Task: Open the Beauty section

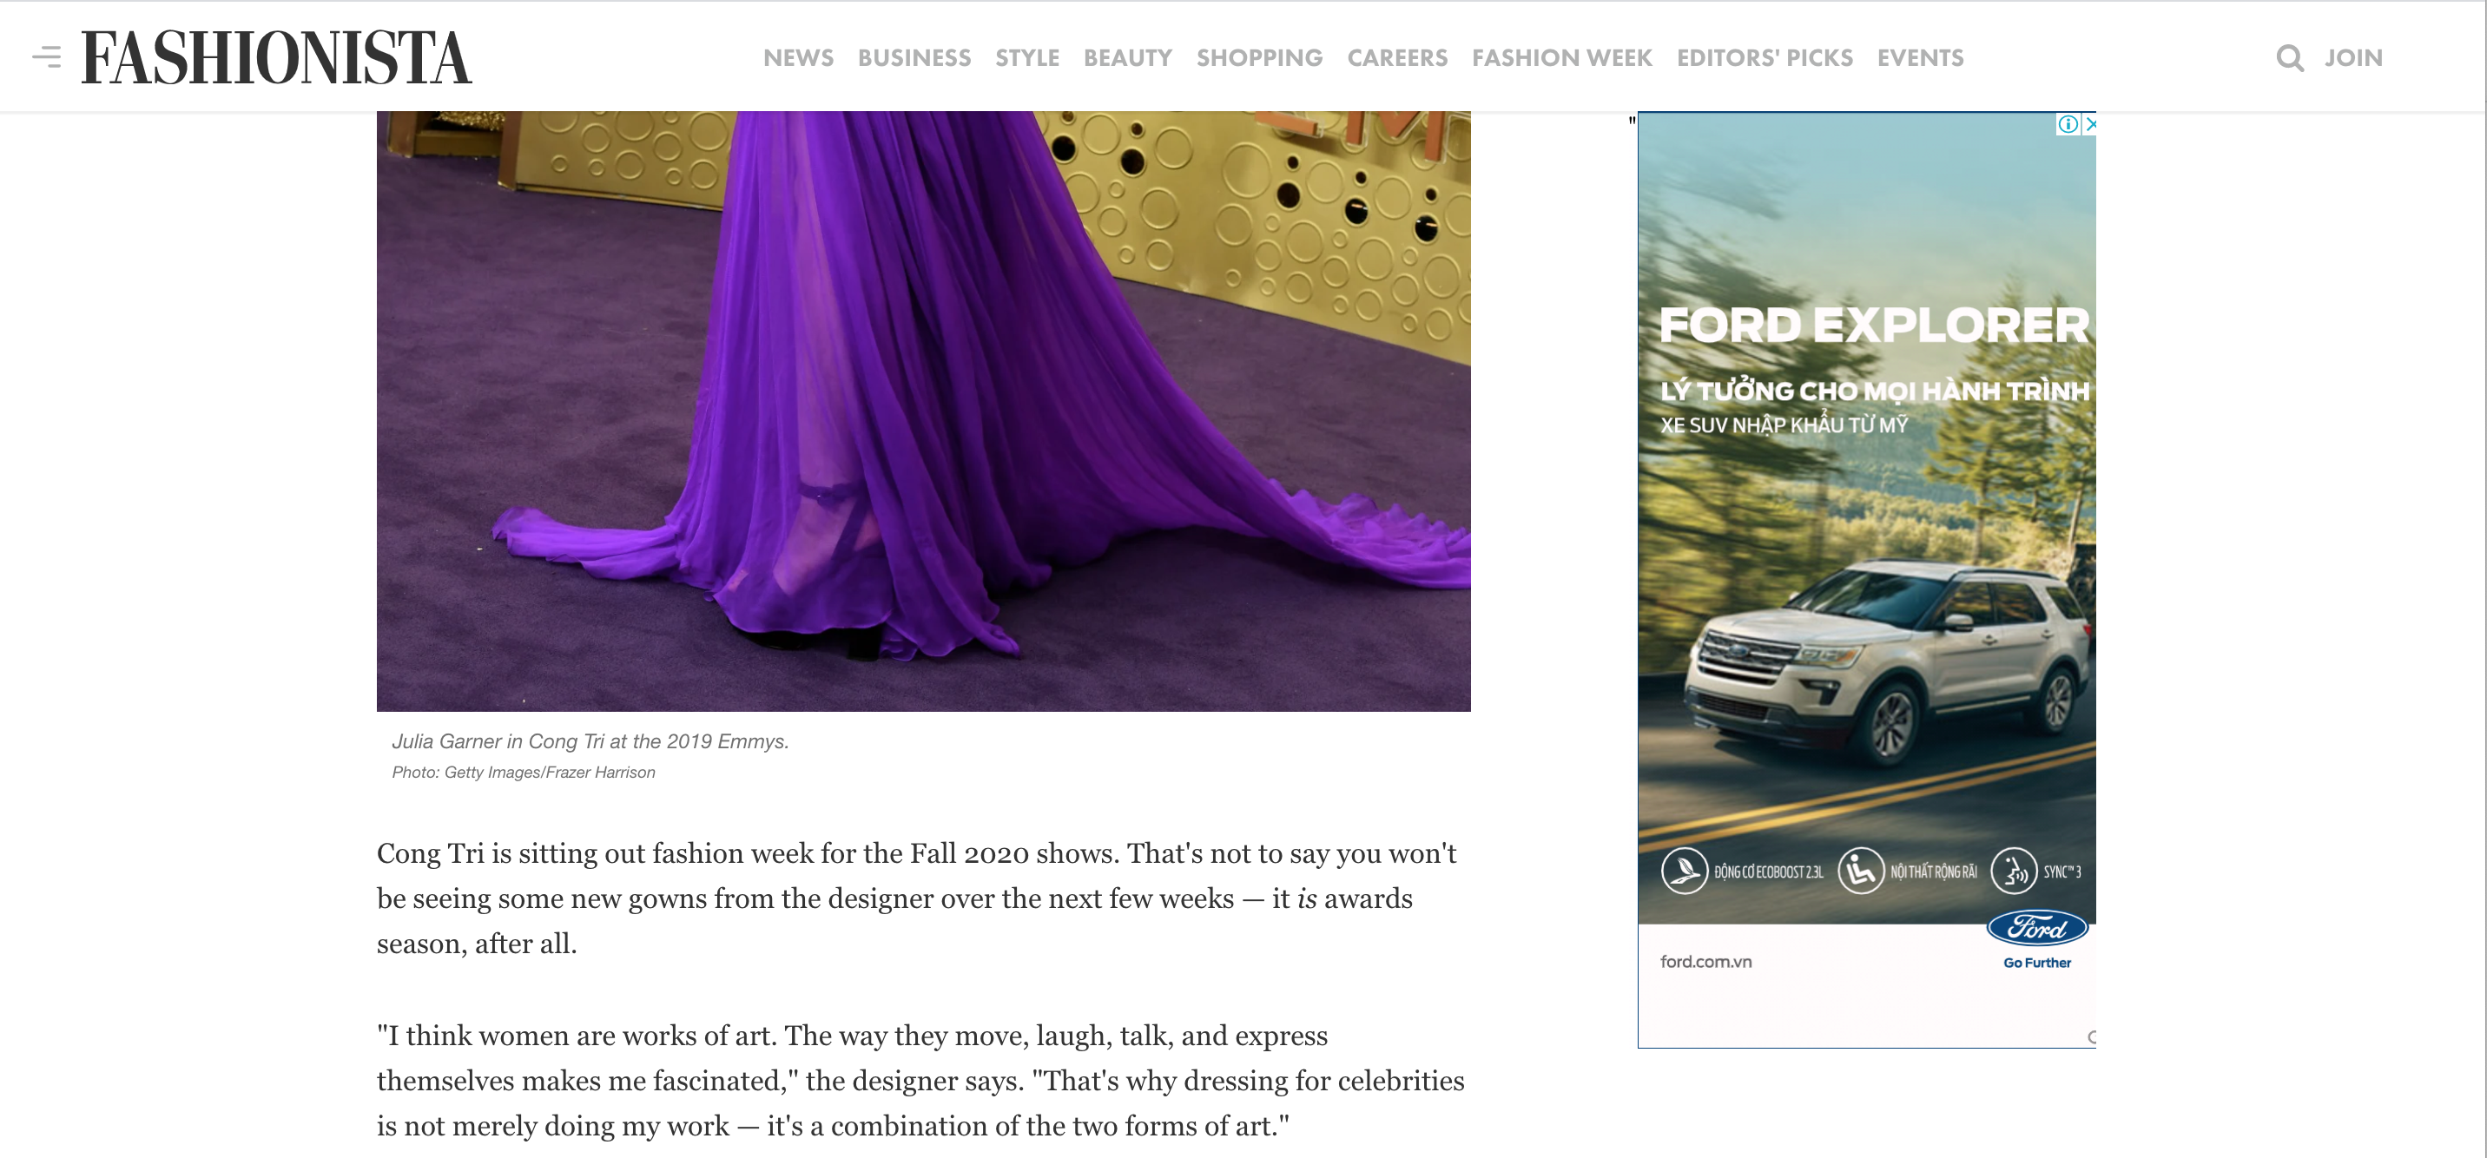Action: click(1126, 58)
